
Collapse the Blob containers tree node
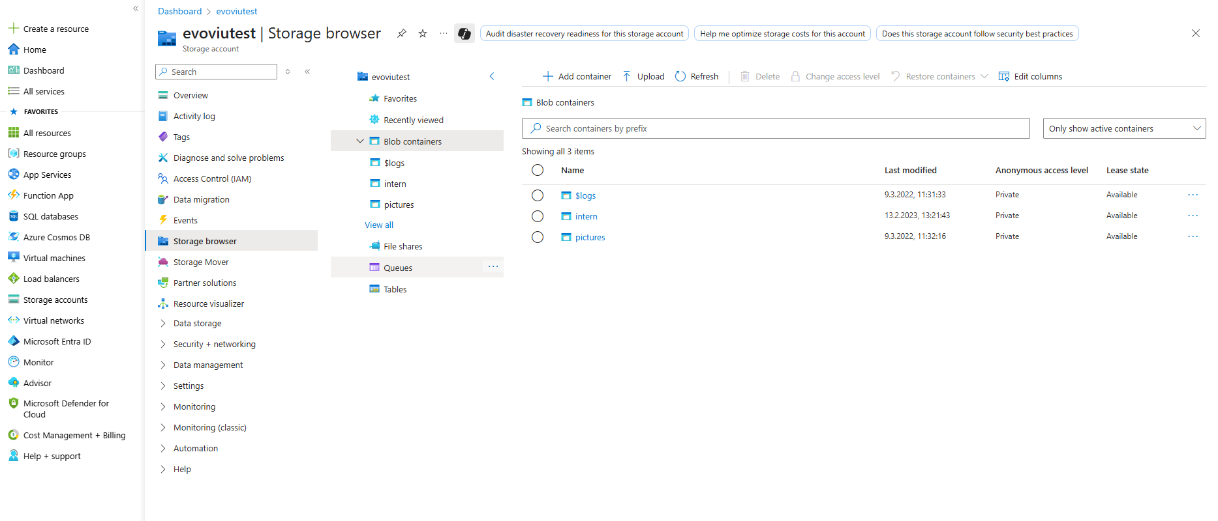(x=359, y=141)
